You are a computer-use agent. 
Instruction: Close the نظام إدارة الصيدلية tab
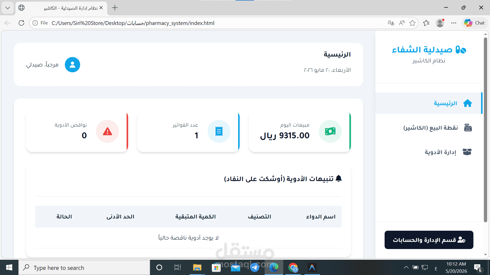click(x=101, y=8)
